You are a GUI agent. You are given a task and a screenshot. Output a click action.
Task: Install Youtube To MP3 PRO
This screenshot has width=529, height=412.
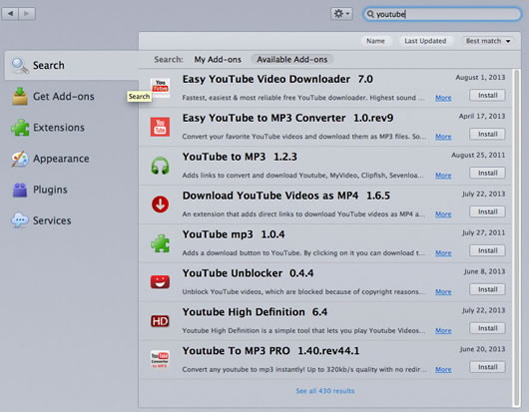point(487,367)
